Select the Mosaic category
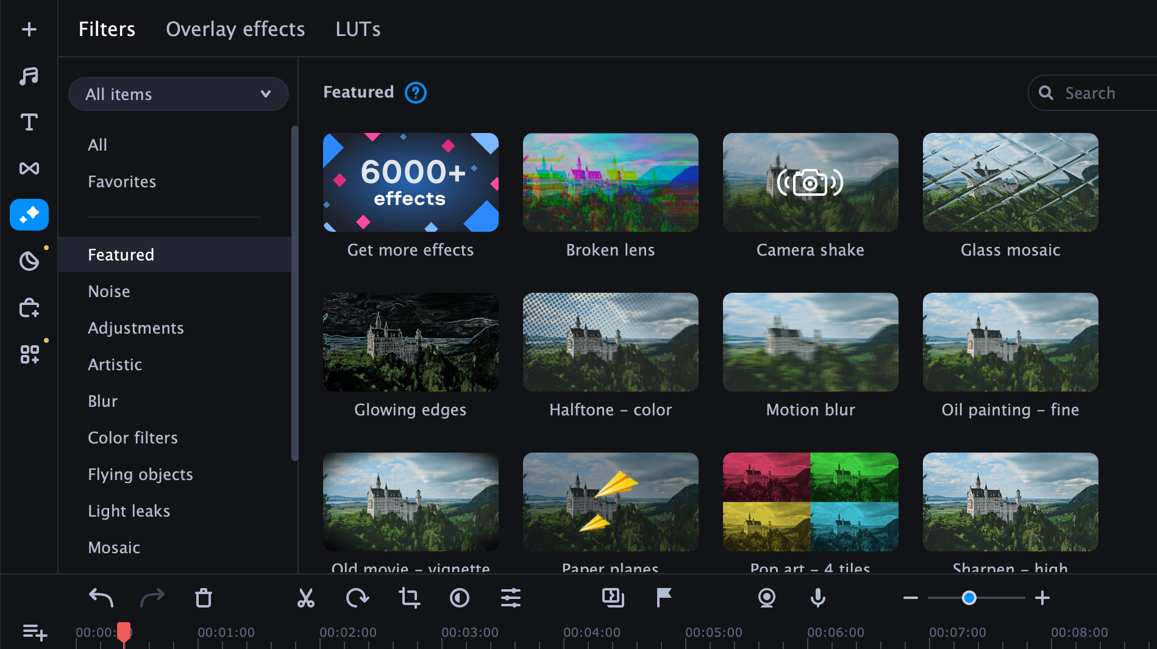Viewport: 1157px width, 649px height. pyautogui.click(x=114, y=548)
